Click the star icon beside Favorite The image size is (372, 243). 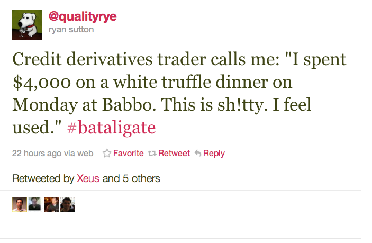pyautogui.click(x=107, y=154)
